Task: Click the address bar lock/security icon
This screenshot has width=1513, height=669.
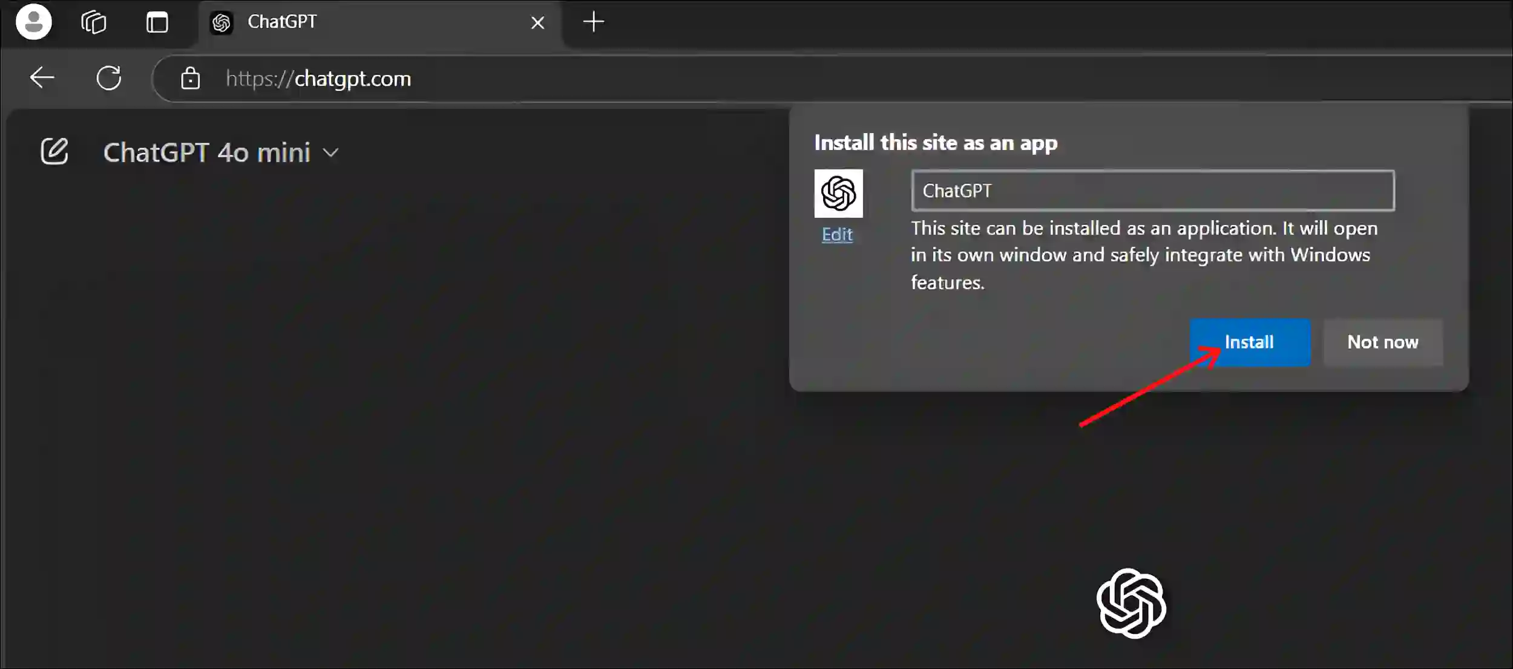Action: coord(190,78)
